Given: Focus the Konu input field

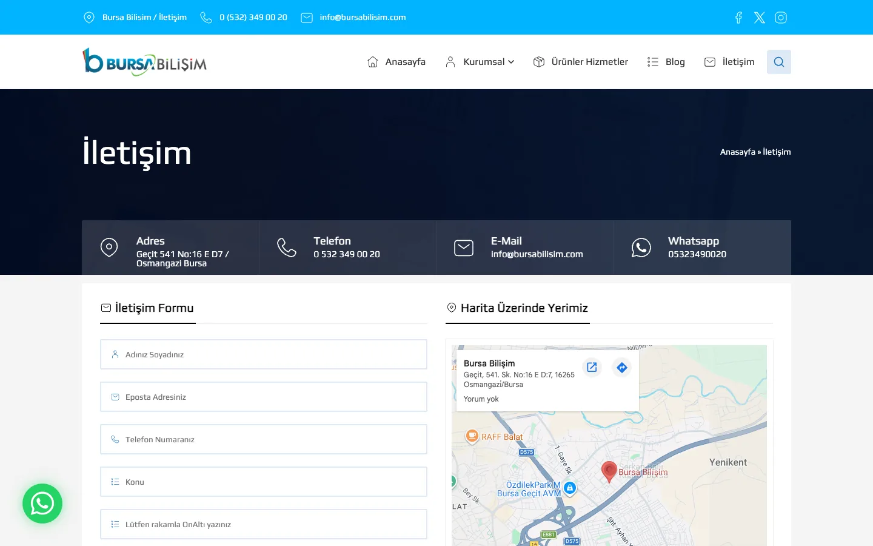Looking at the screenshot, I should click(x=264, y=482).
